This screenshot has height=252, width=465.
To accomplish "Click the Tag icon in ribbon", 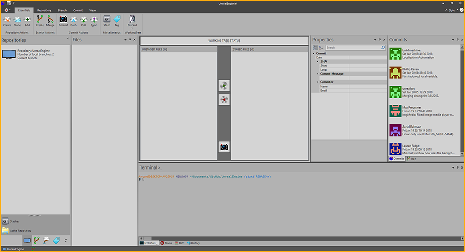I will (117, 20).
